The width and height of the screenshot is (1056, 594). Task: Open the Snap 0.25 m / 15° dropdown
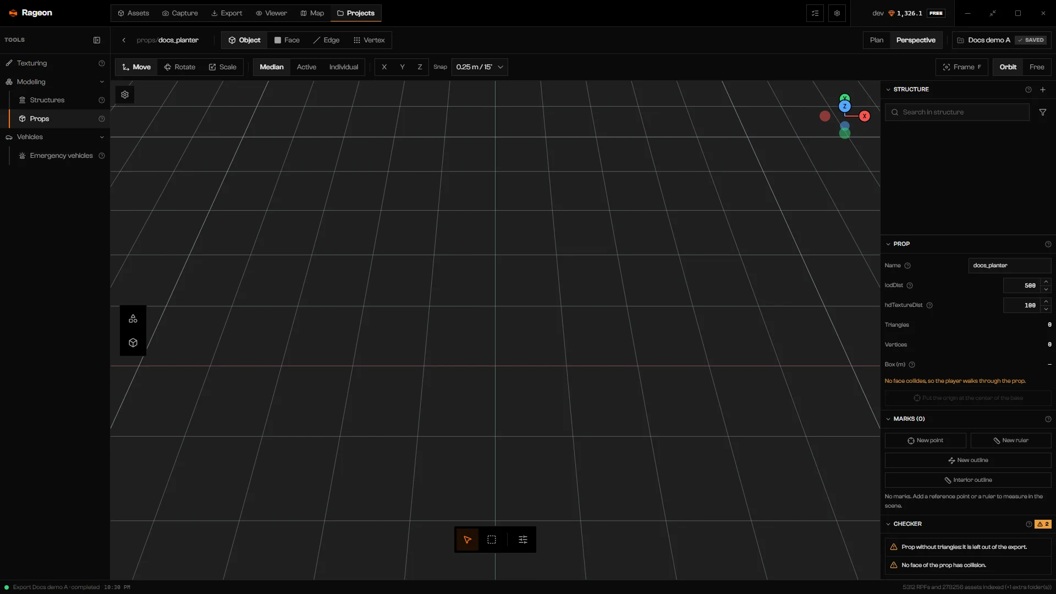480,67
